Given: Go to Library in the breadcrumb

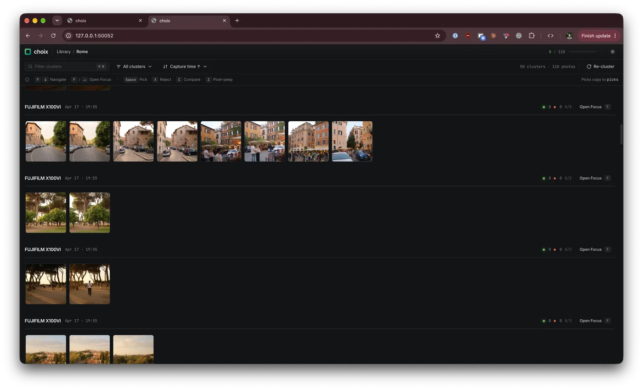Looking at the screenshot, I should coord(64,52).
